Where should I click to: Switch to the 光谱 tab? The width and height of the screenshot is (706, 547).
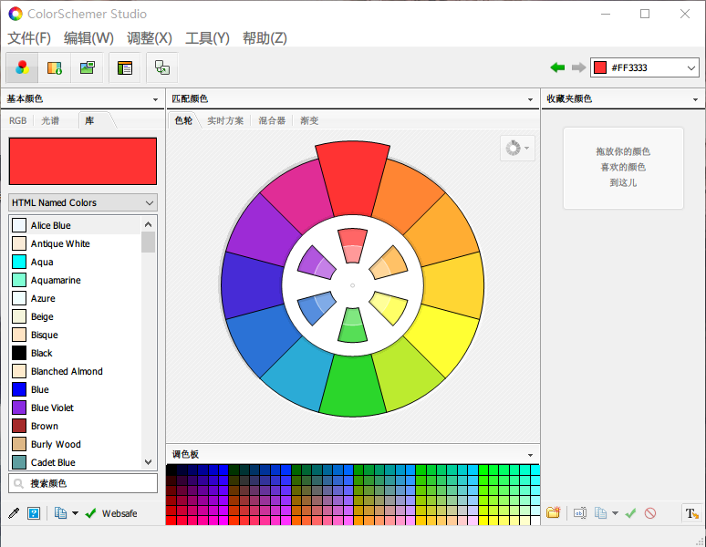(50, 120)
